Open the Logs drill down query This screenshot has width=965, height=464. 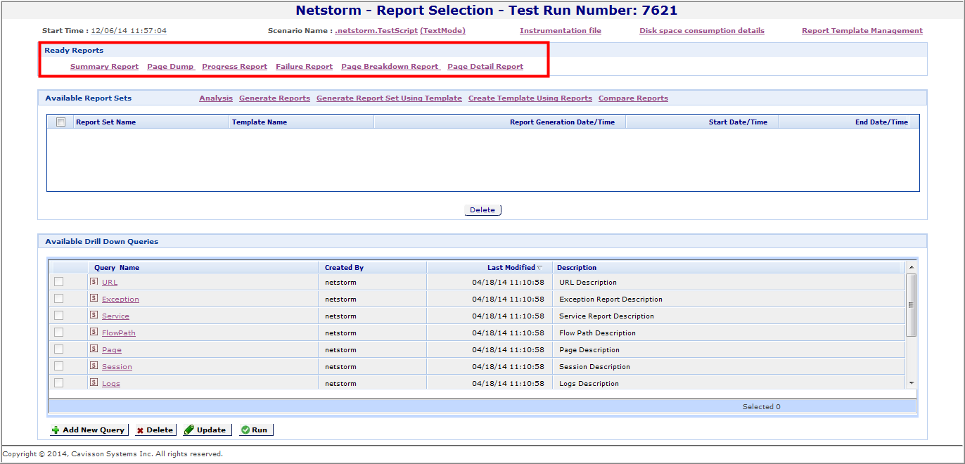(x=111, y=384)
